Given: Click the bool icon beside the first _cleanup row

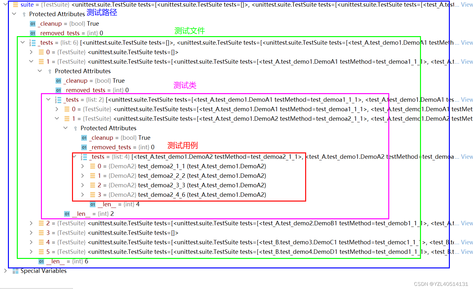Looking at the screenshot, I should pyautogui.click(x=33, y=24).
